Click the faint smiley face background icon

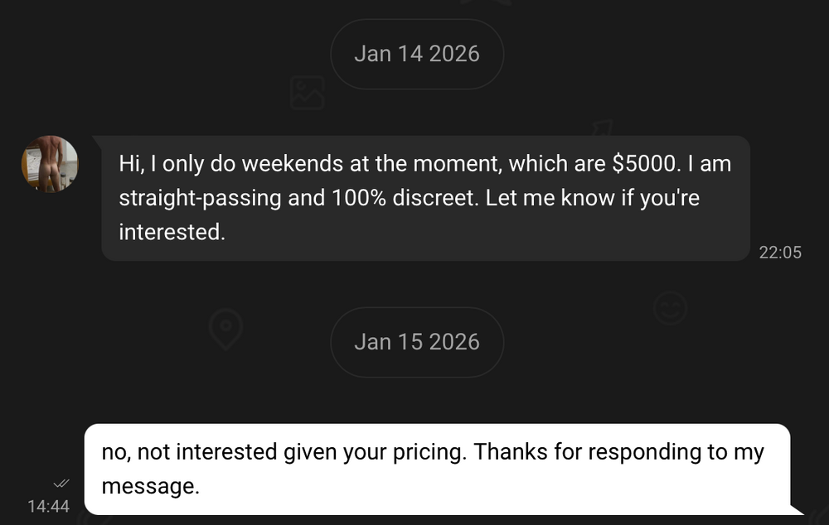click(x=670, y=308)
